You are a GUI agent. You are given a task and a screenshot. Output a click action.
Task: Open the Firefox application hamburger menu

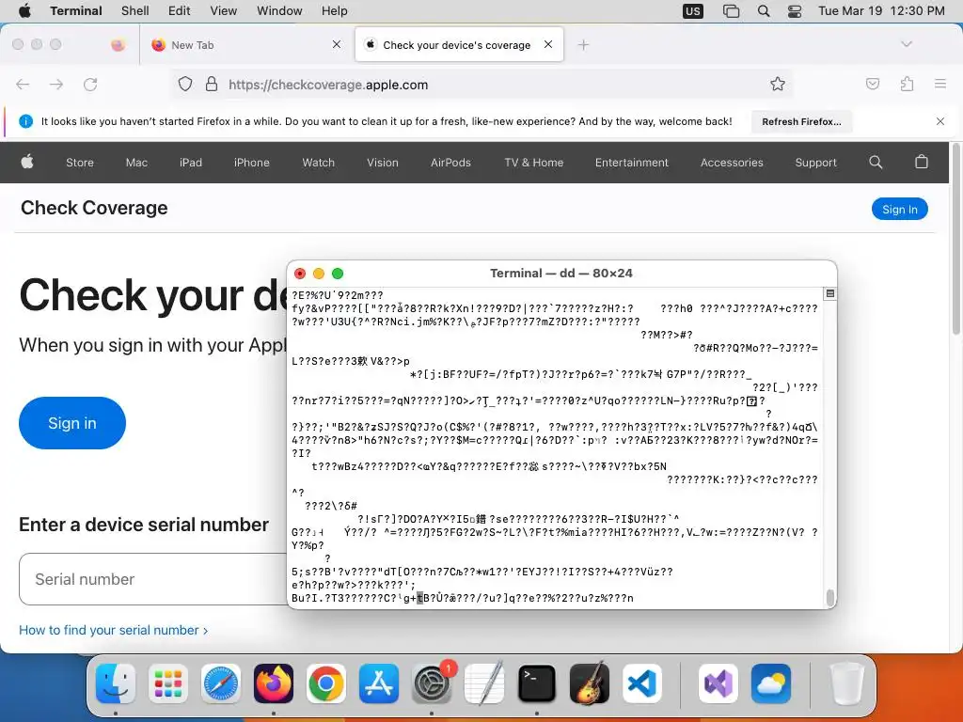pos(940,84)
